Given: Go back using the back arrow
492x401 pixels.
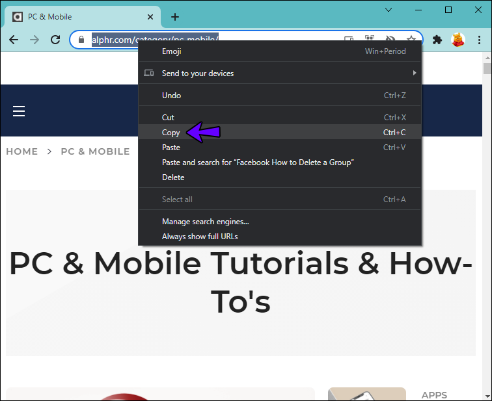Looking at the screenshot, I should 14,40.
